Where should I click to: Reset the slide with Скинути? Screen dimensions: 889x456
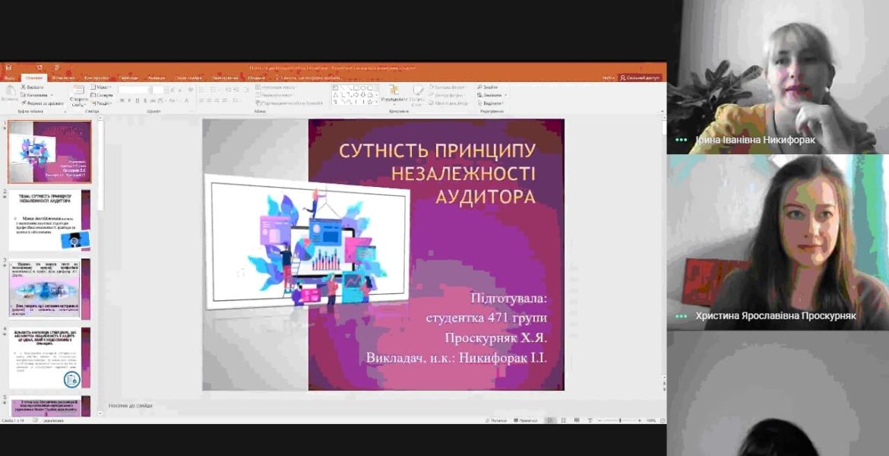(102, 95)
